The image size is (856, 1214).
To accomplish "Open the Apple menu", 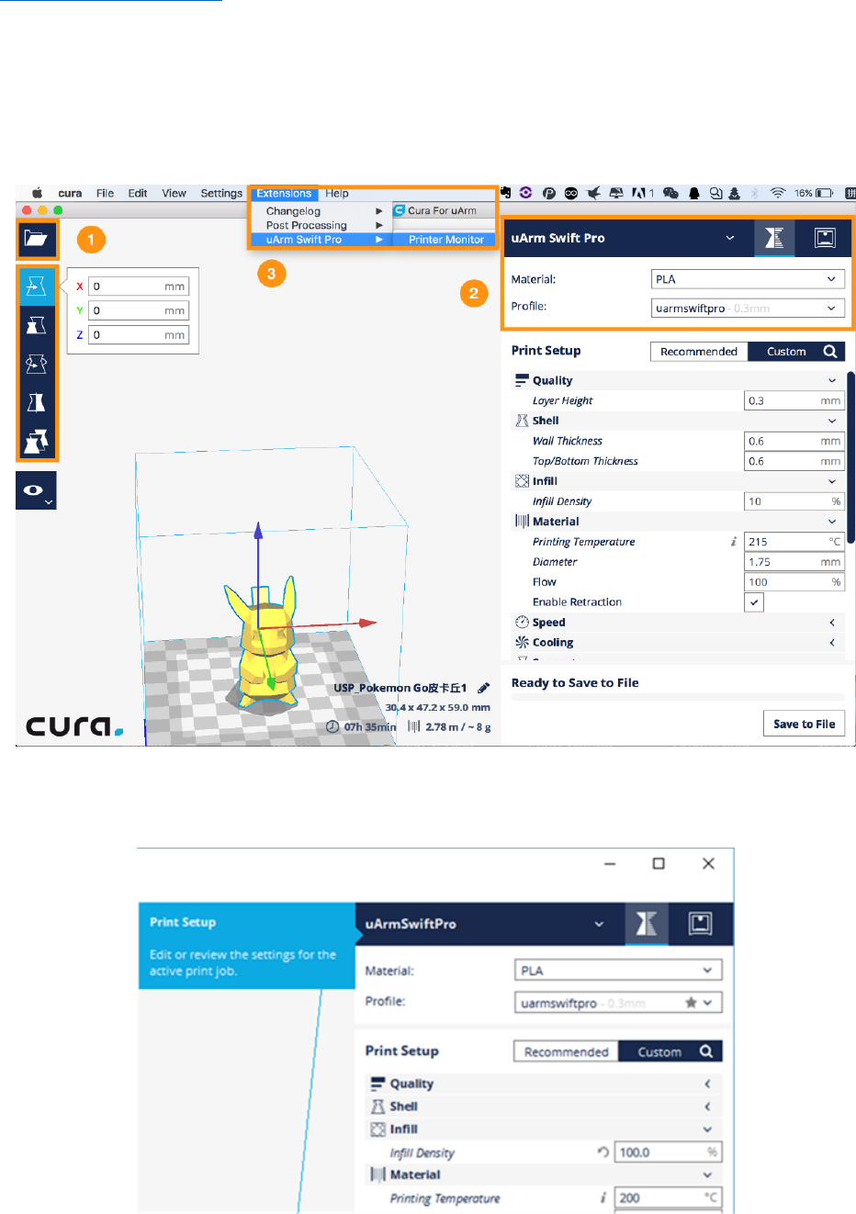I will [38, 193].
